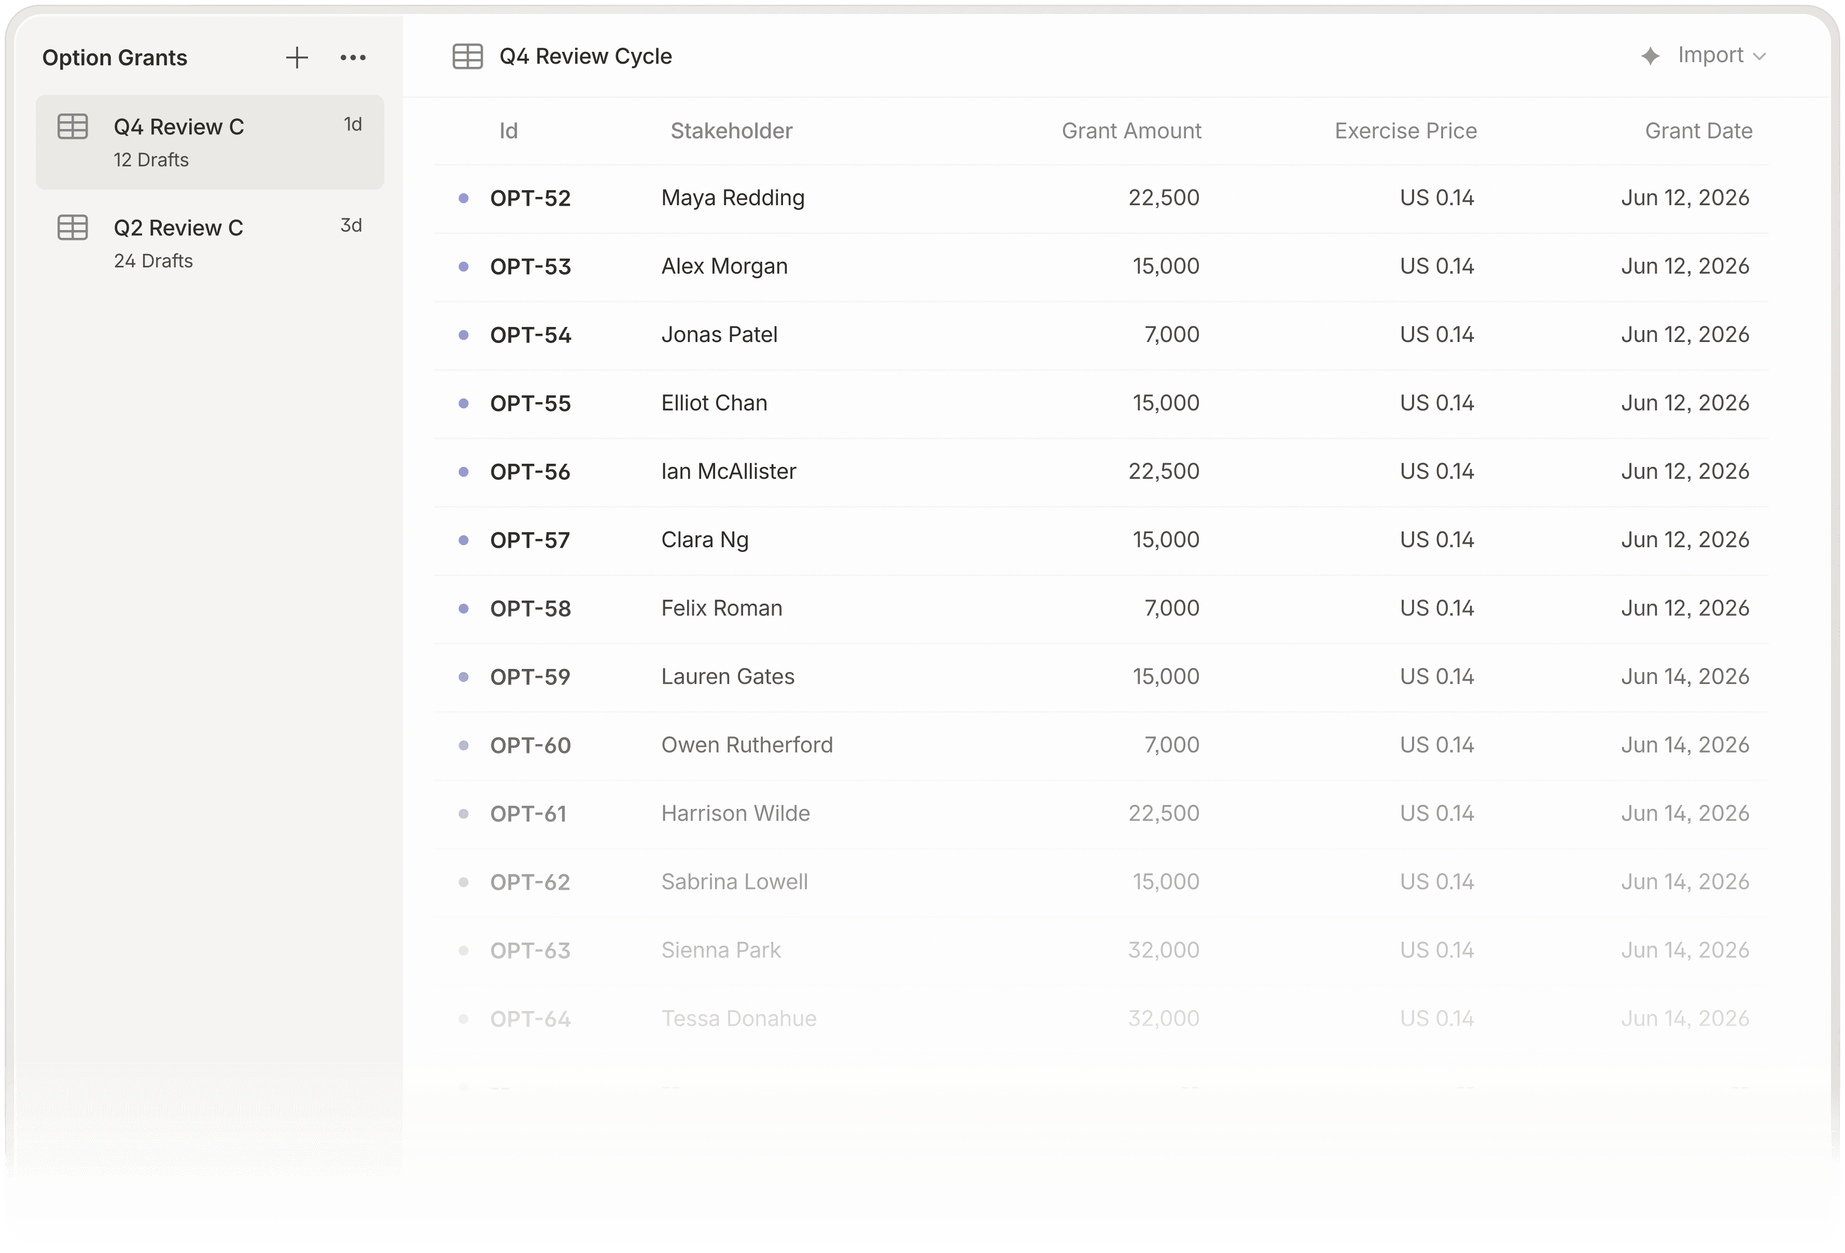Click the table icon beside Q4 Review Cycle title
This screenshot has height=1253, width=1845.
[468, 56]
